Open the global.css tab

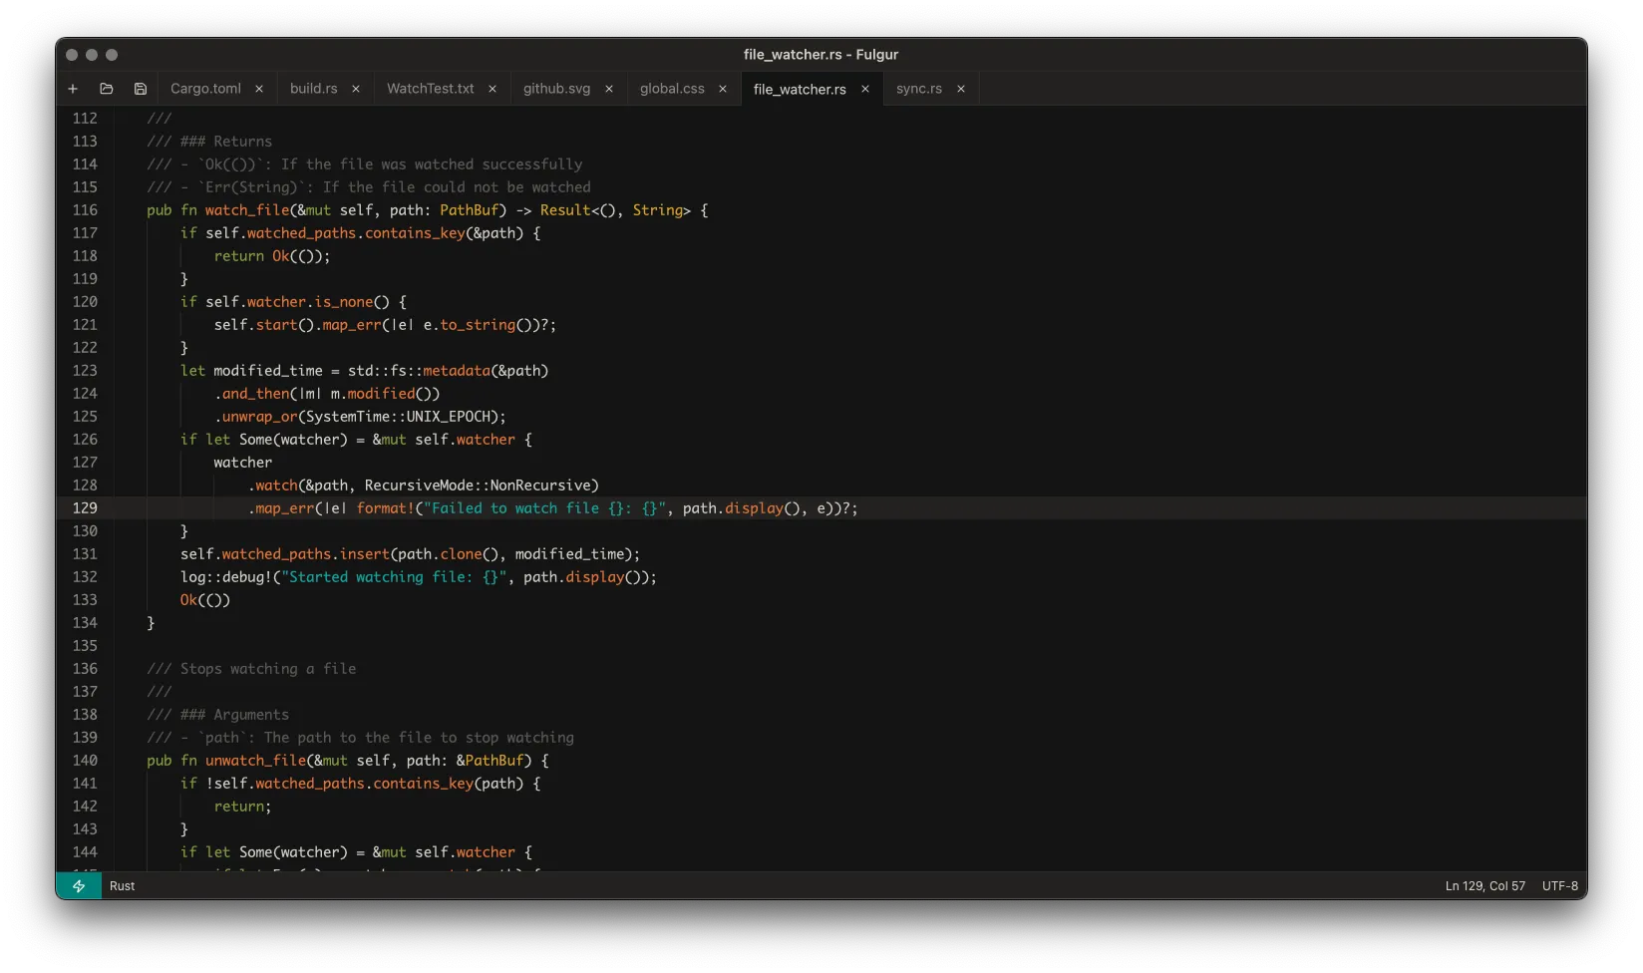click(672, 89)
